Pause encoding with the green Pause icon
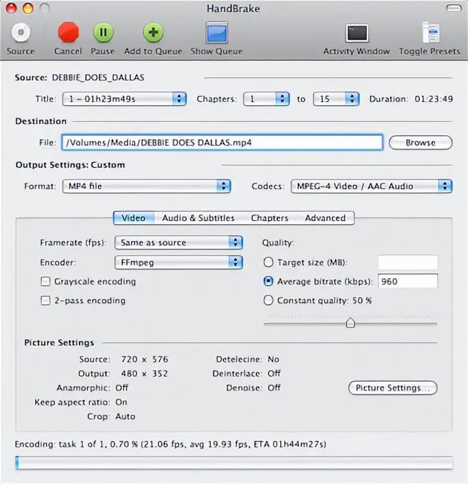 [103, 33]
